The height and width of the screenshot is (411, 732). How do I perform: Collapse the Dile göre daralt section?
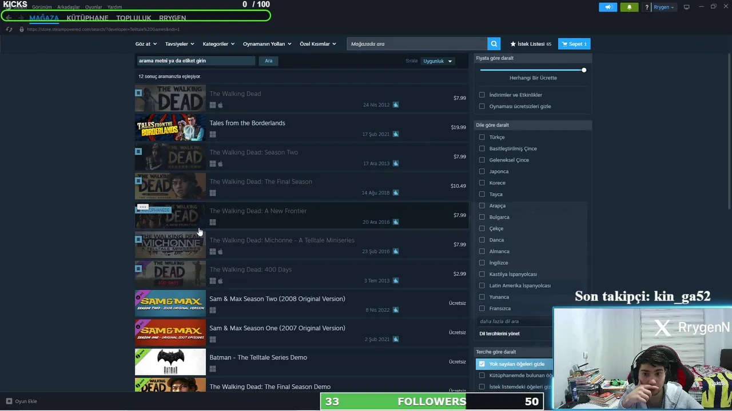532,125
